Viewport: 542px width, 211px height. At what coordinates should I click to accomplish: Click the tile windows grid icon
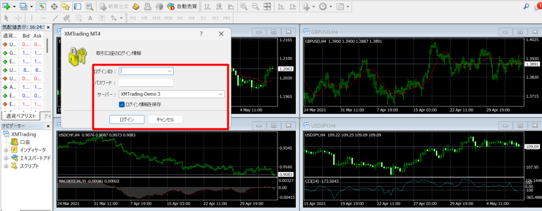coord(267,6)
